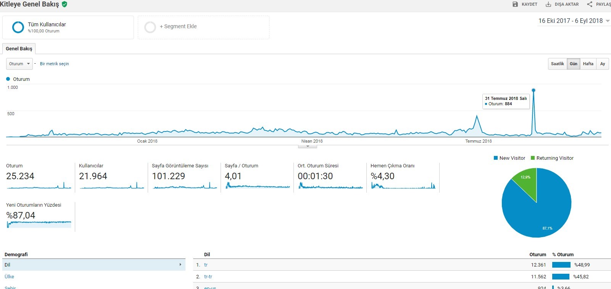Click the KAYDET save icon

pos(515,4)
